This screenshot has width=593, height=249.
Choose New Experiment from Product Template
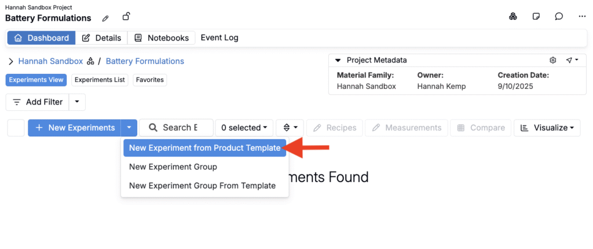pos(204,148)
